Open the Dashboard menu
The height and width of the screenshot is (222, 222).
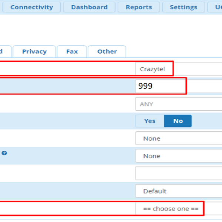[x=89, y=7]
